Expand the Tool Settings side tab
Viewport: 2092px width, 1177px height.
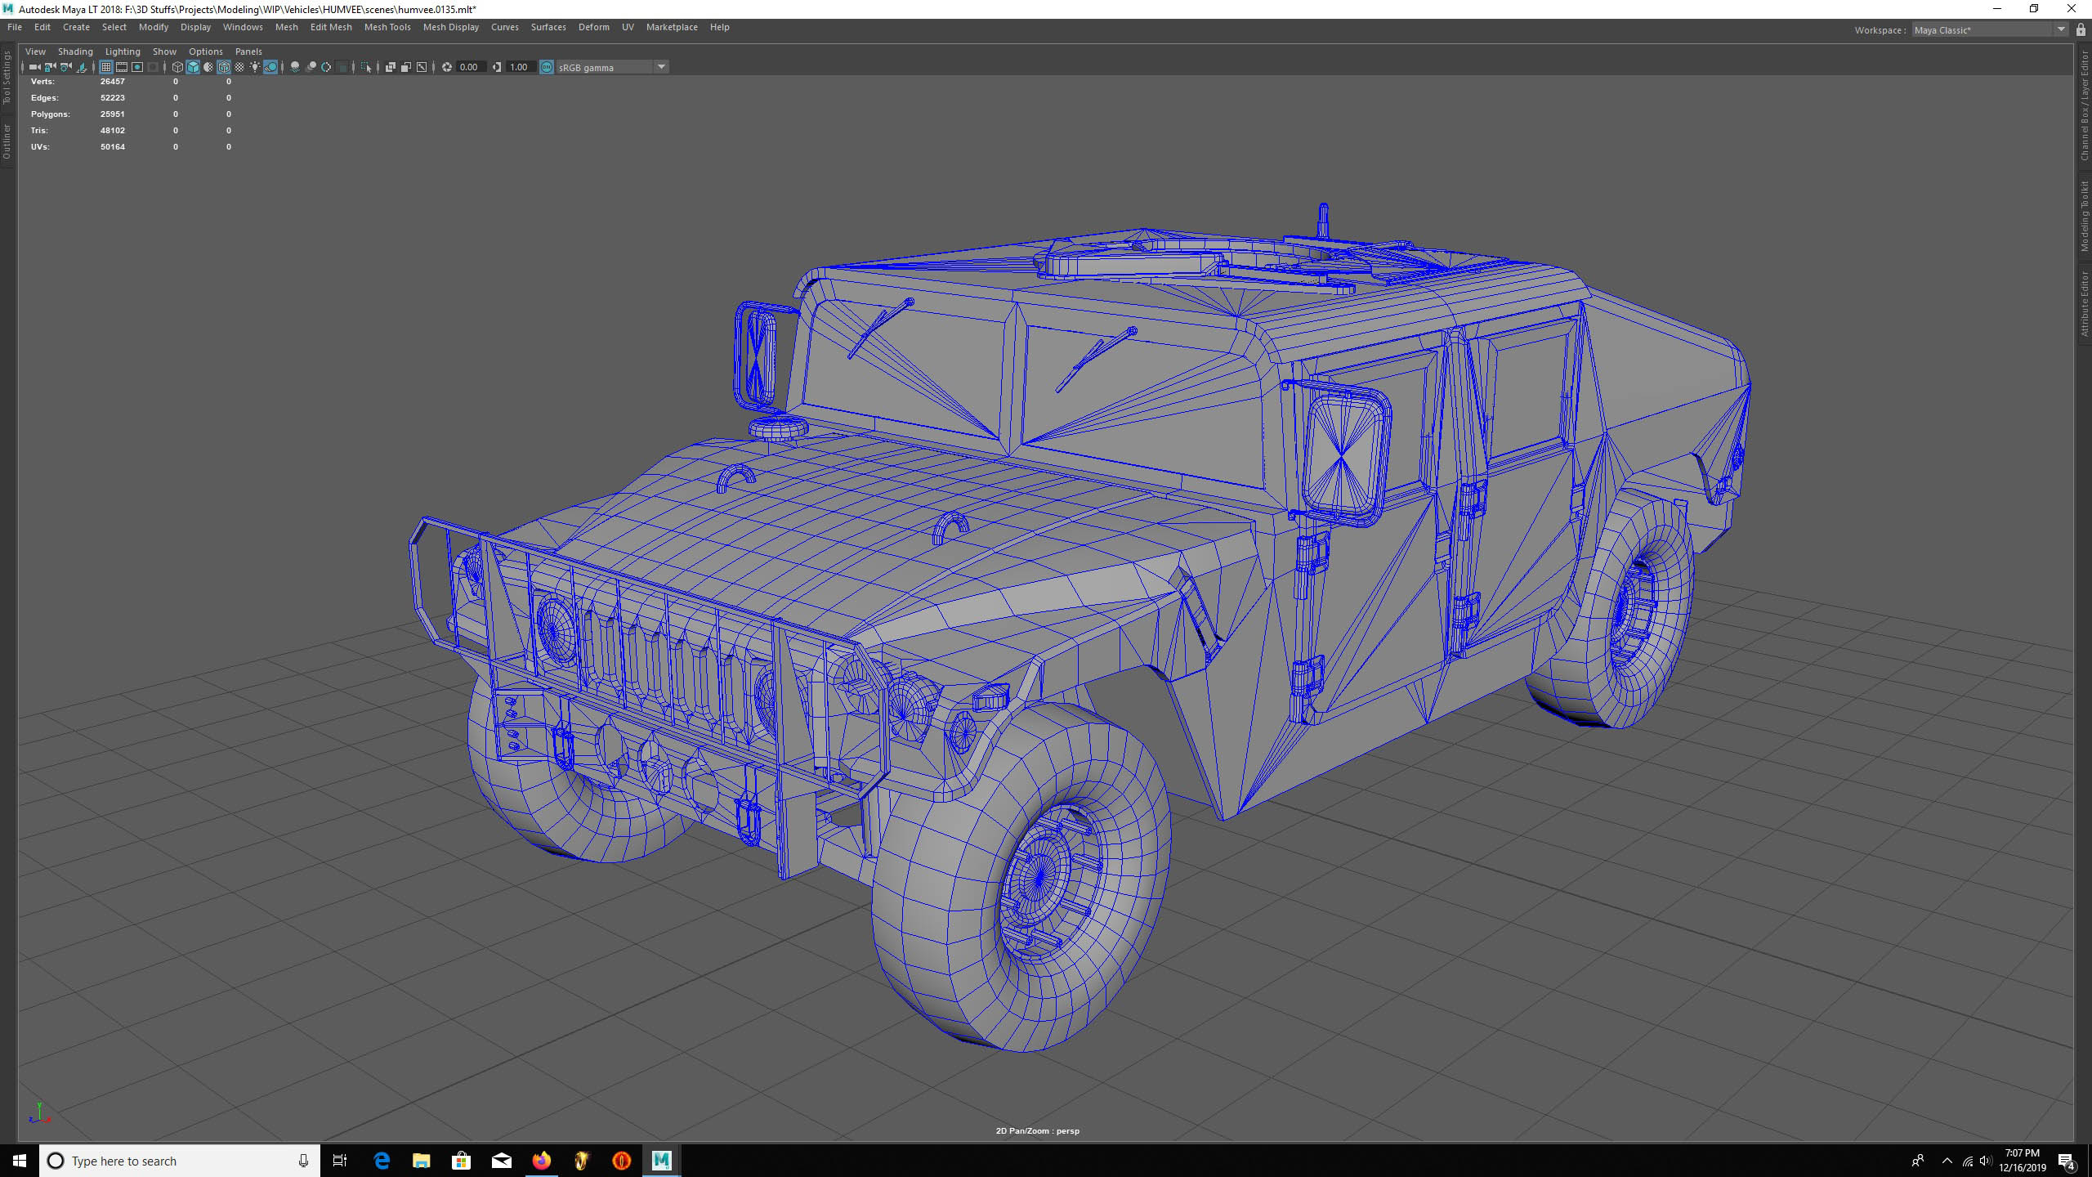(x=7, y=78)
